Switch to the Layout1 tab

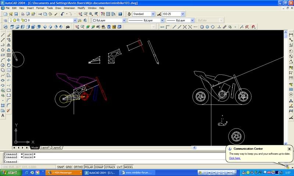click(x=45, y=147)
